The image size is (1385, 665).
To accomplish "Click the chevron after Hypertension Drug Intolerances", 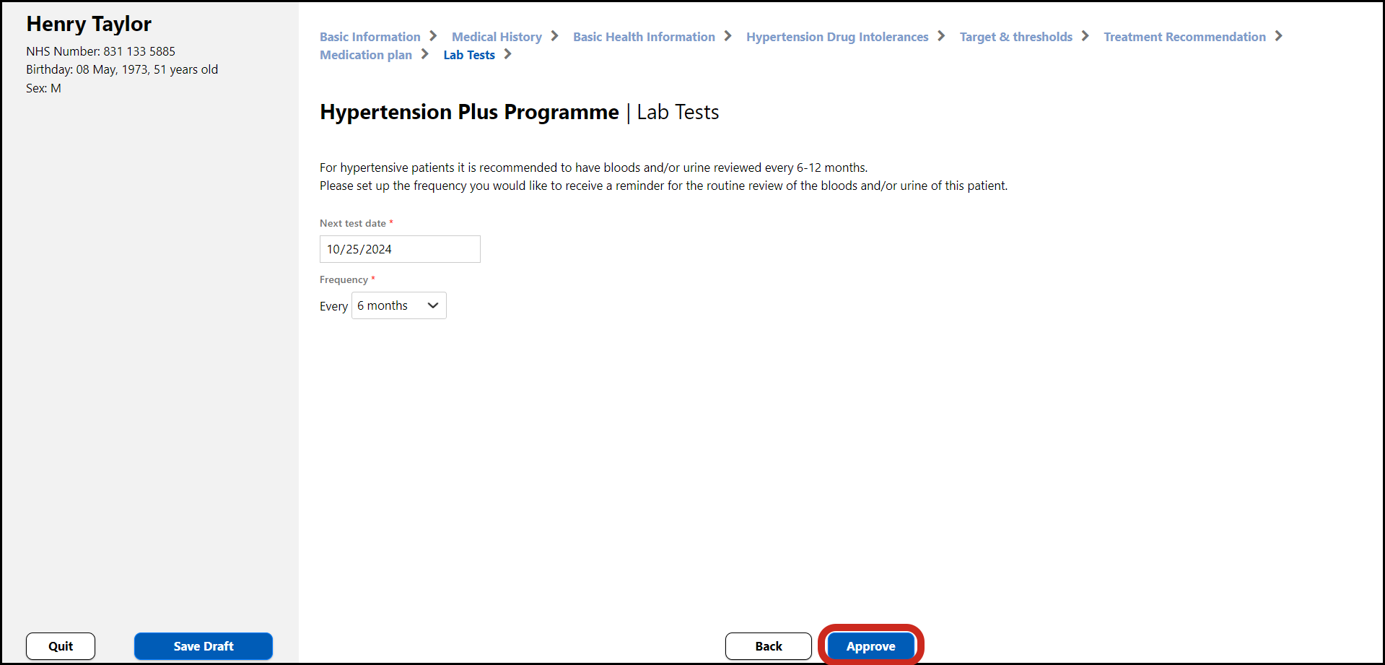I will [941, 36].
